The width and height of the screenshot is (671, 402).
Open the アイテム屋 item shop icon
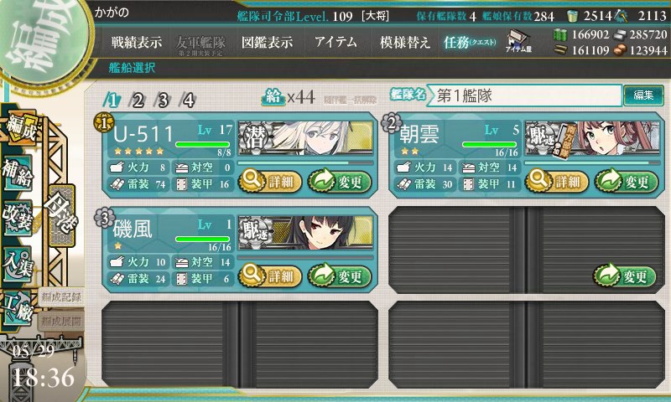pyautogui.click(x=518, y=41)
